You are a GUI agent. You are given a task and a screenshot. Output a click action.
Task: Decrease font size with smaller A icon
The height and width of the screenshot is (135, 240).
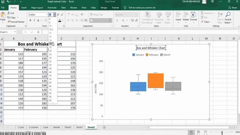pos(62,15)
